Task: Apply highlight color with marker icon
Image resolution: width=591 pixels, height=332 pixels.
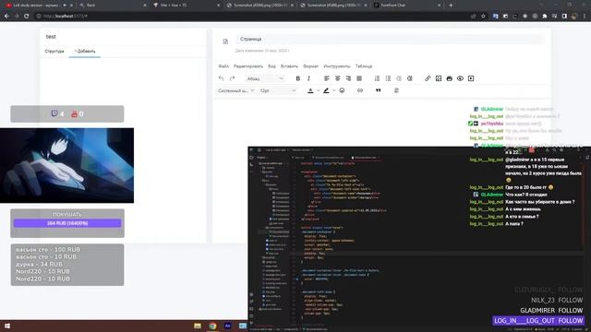Action: 326,90
